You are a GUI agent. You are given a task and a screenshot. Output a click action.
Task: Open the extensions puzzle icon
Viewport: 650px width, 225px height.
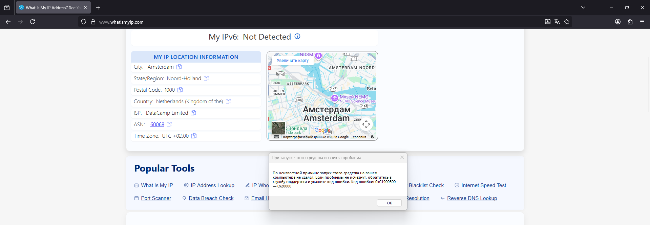pyautogui.click(x=630, y=22)
